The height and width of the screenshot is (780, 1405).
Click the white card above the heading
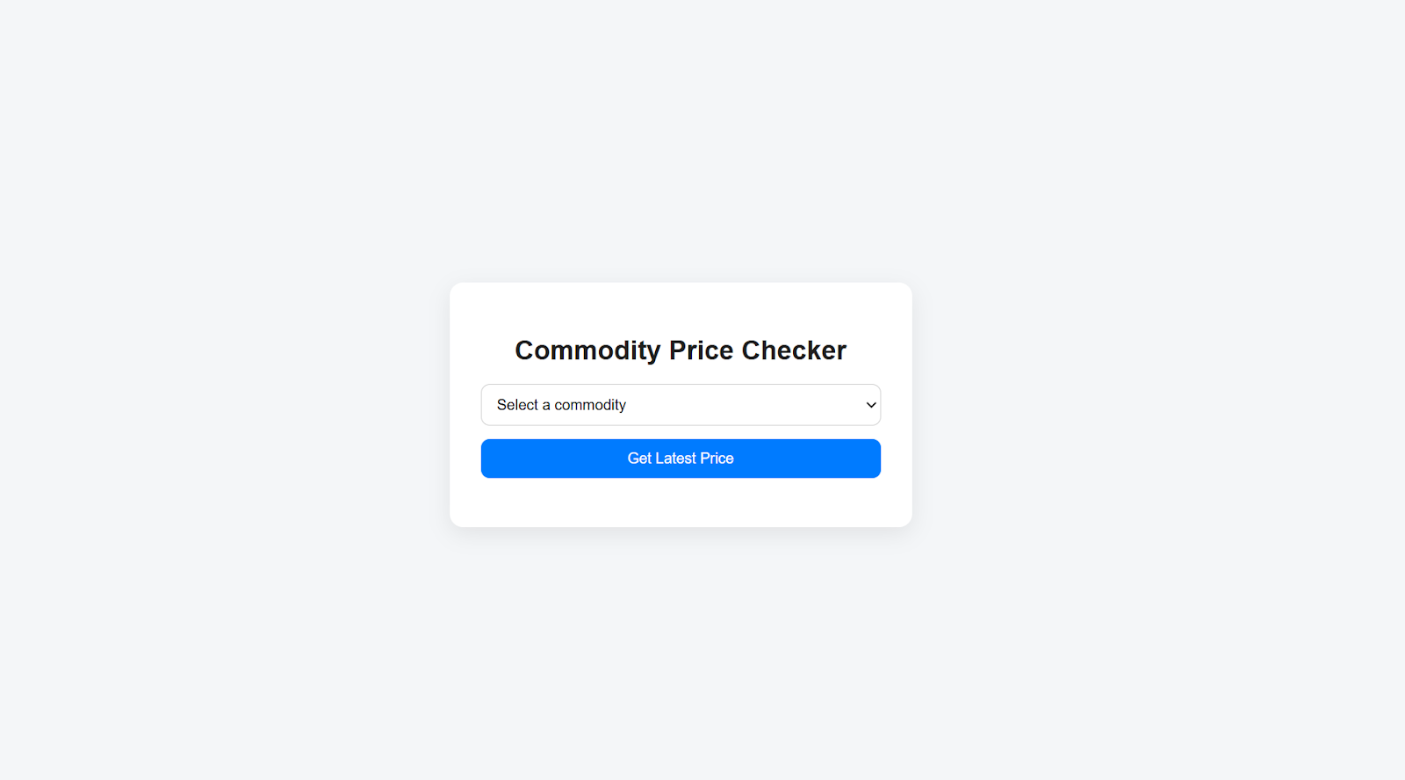pyautogui.click(x=680, y=306)
